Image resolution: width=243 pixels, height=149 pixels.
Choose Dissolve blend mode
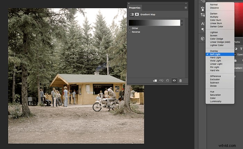(x=220, y=8)
